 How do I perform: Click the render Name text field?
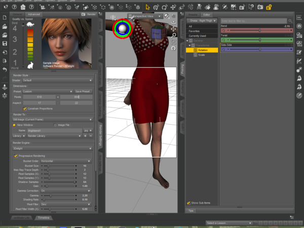pyautogui.click(x=55, y=131)
